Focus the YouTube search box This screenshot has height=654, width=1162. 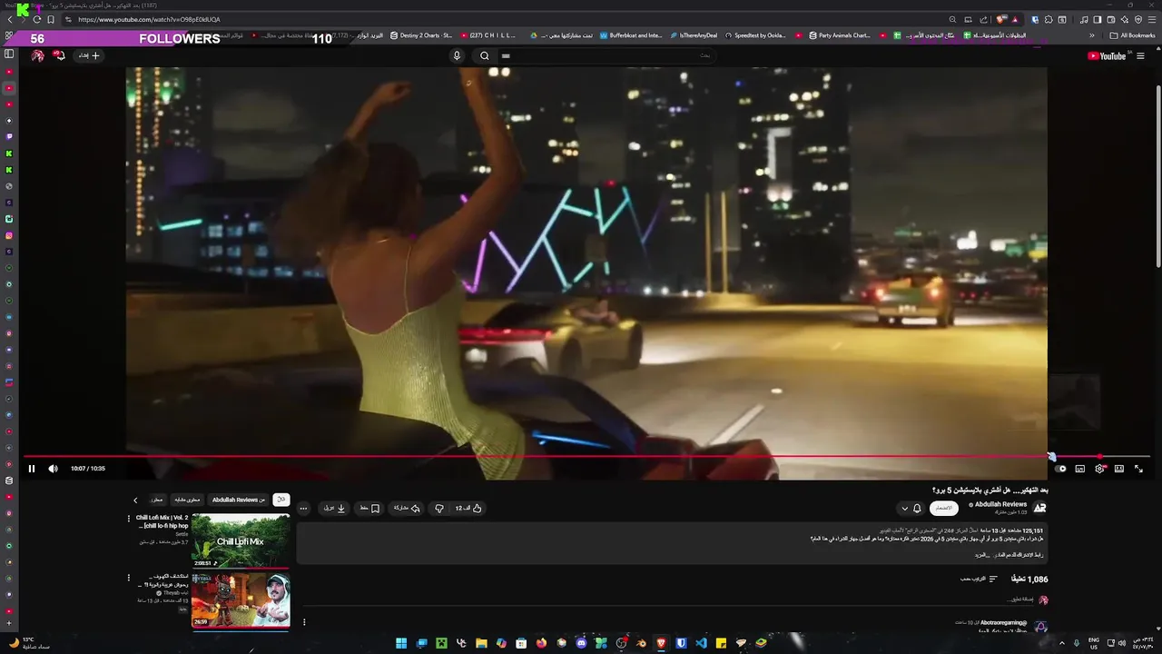(608, 55)
